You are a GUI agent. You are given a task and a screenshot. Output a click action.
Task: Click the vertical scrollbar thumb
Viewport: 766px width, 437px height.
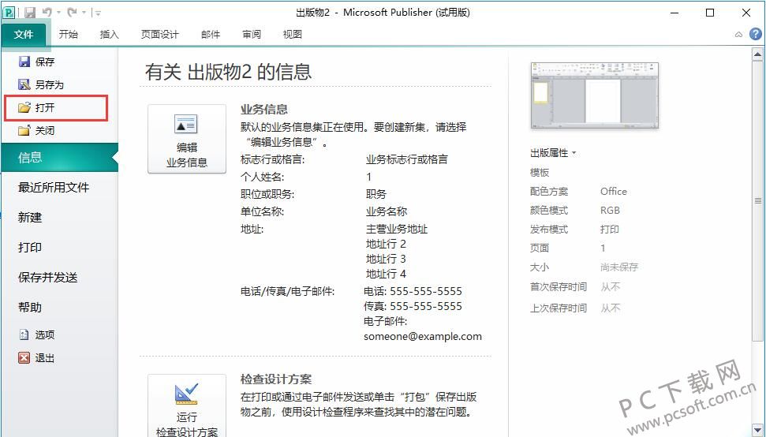[757, 200]
